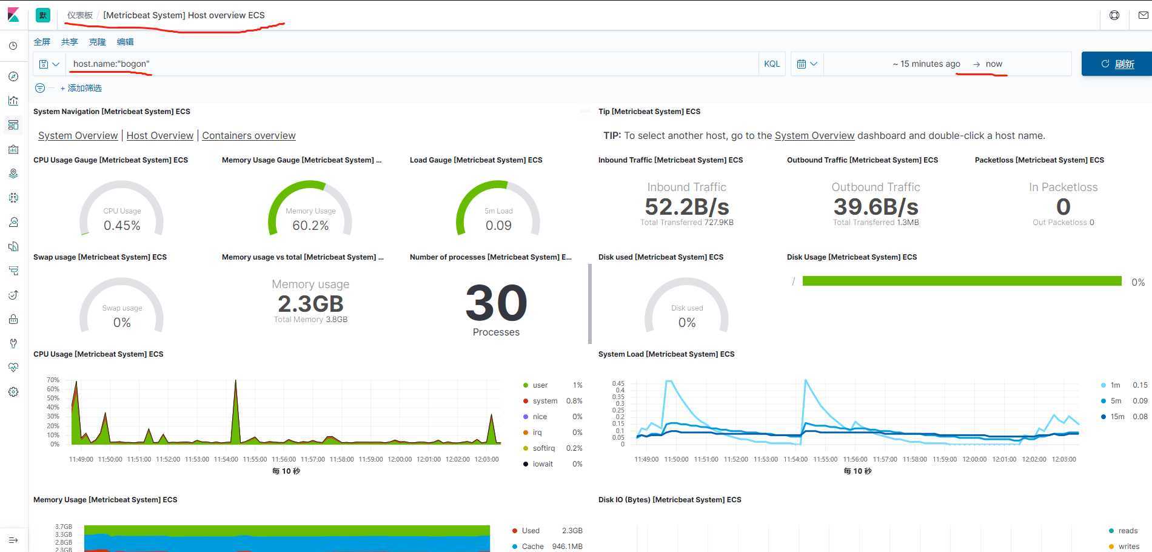The height and width of the screenshot is (552, 1152).
Task: Toggle the user series legend swatch
Action: [x=525, y=385]
